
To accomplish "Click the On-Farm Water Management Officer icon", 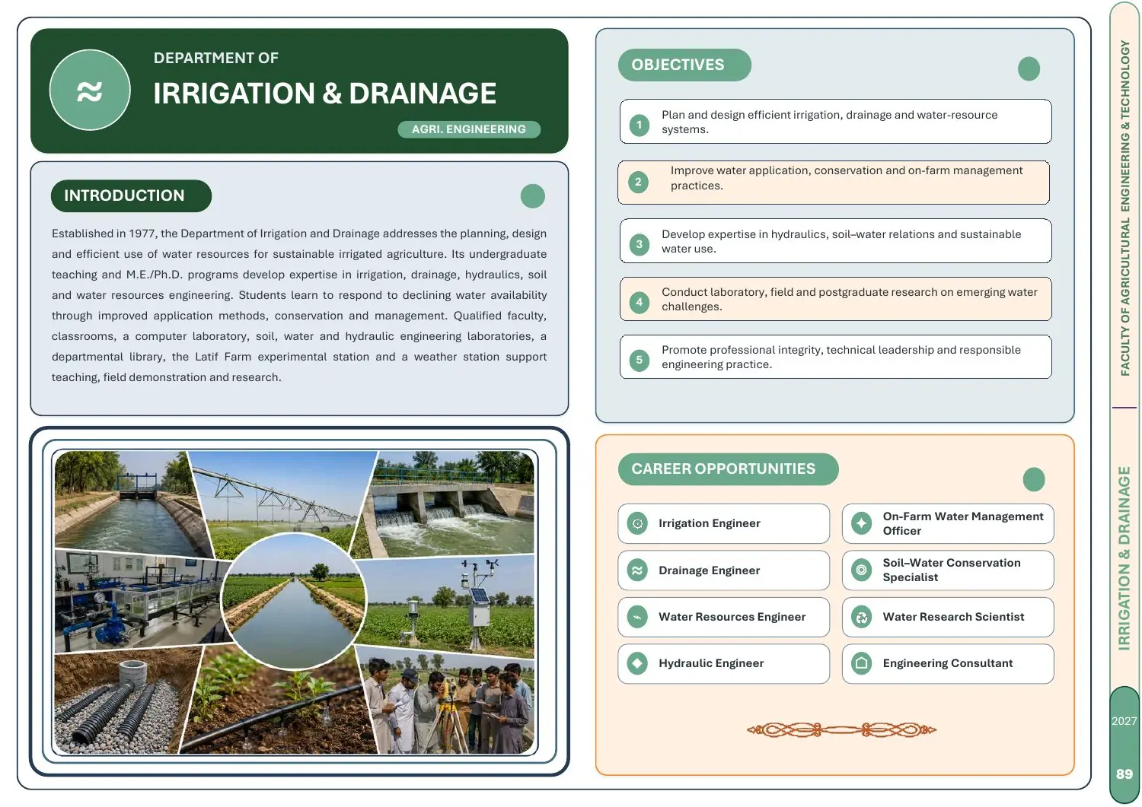I will pos(862,523).
